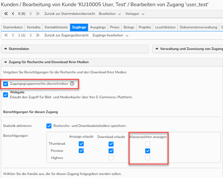Click the customer record counter 8 (8)
The image size is (223, 178).
[x=22, y=14]
